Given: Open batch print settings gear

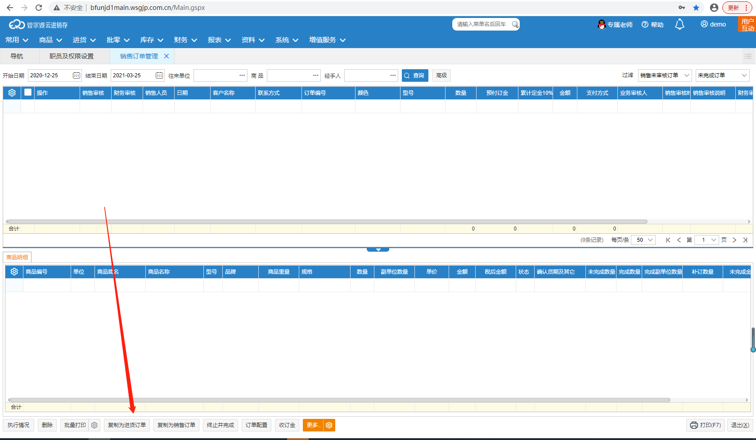Looking at the screenshot, I should click(x=94, y=425).
